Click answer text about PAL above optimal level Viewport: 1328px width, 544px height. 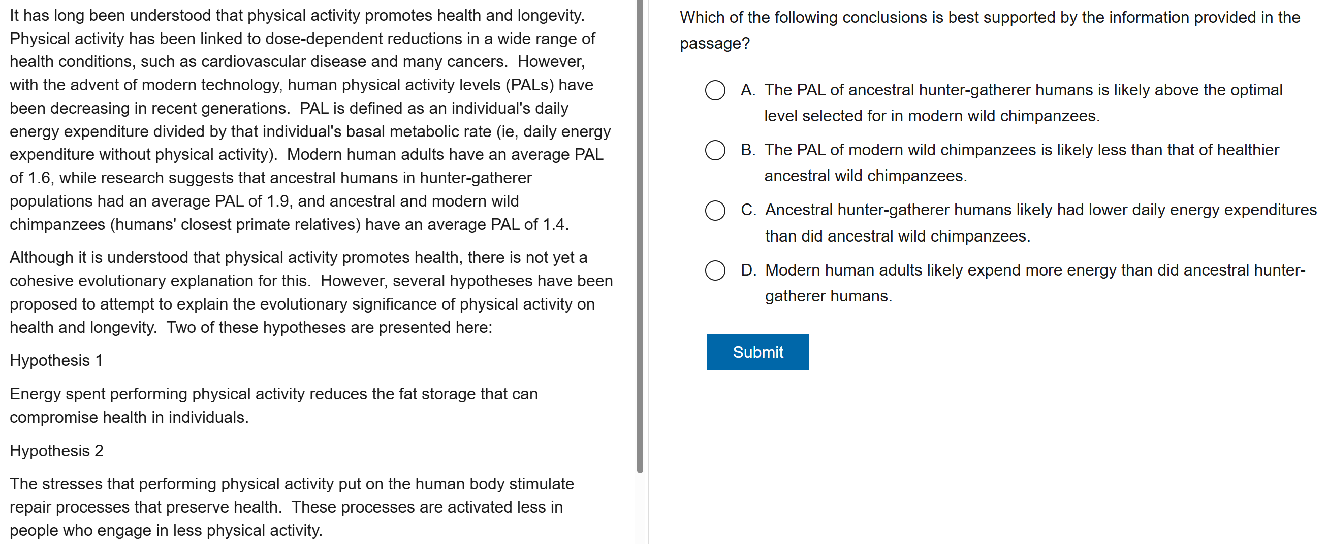tap(1022, 103)
